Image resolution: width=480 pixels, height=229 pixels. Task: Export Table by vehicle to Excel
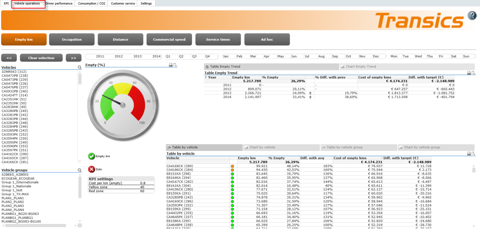[x=473, y=154]
